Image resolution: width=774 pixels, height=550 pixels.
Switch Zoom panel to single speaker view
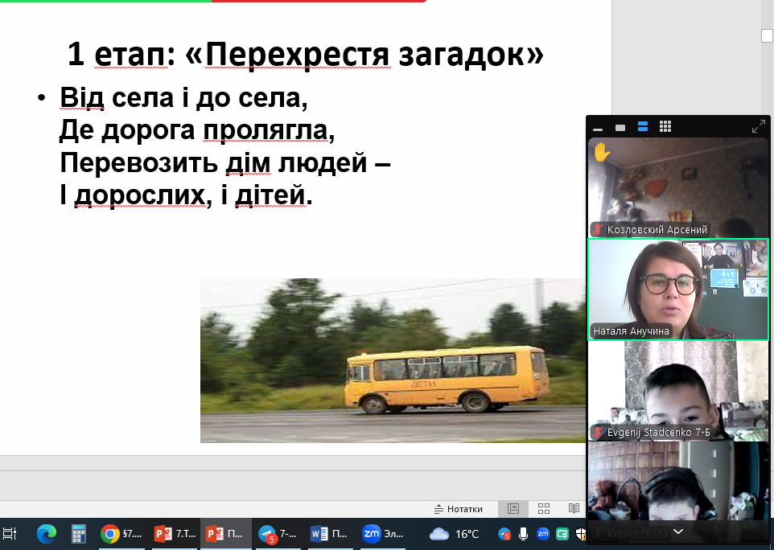tap(620, 128)
